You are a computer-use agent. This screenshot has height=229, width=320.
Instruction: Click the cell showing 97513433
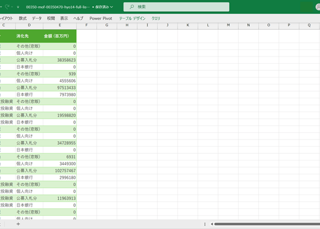(x=60, y=88)
